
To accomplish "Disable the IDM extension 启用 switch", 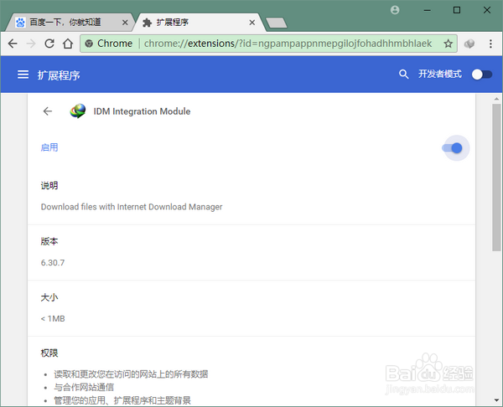I will 453,147.
